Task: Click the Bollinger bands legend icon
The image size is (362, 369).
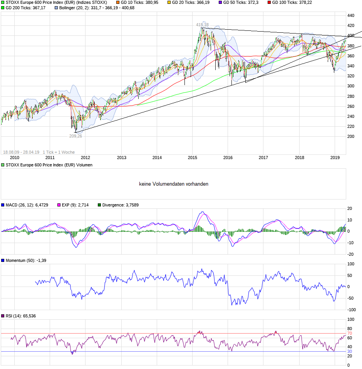Action: 55,8
